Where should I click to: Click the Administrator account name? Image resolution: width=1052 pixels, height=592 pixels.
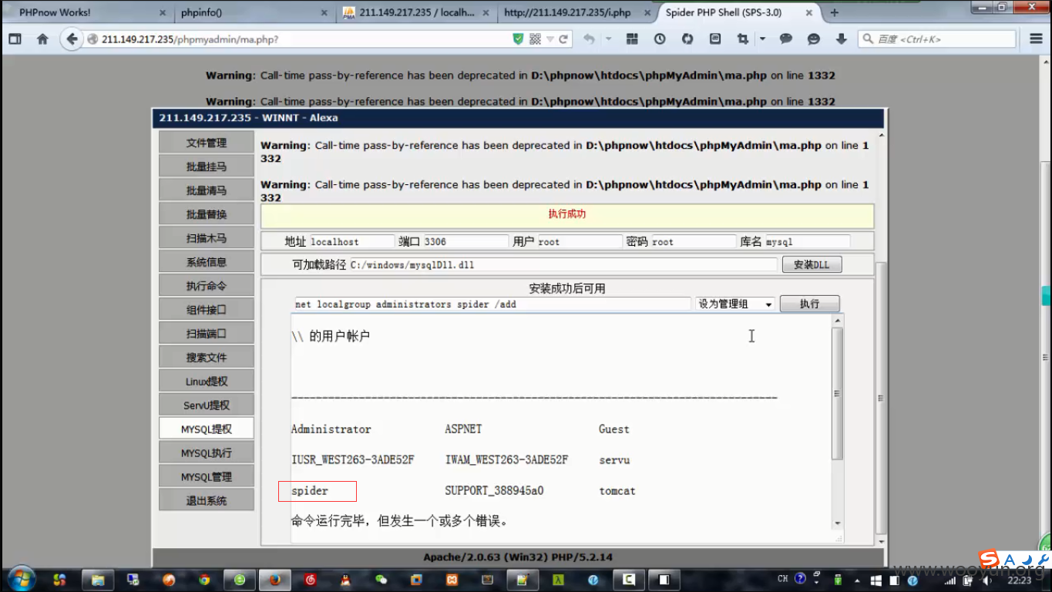tap(331, 429)
